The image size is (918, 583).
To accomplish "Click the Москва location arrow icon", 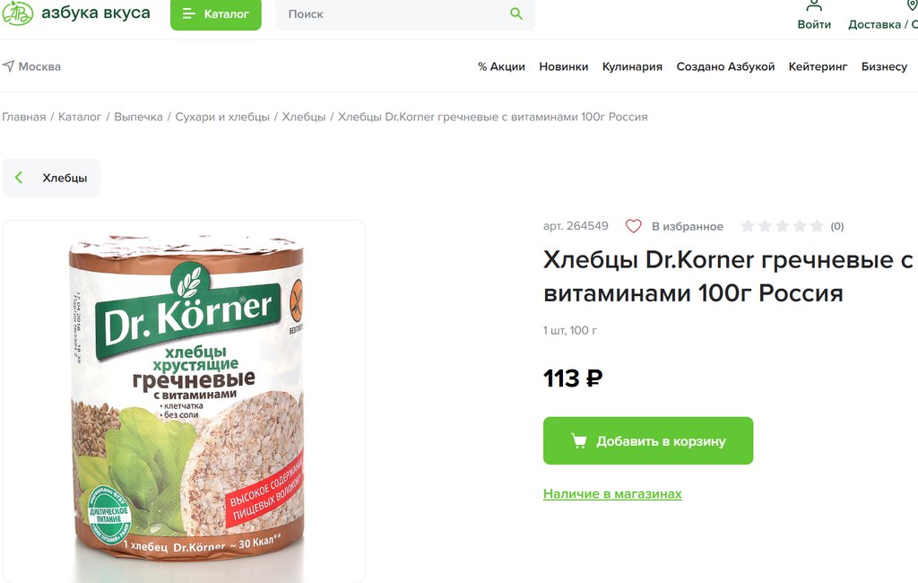I will (9, 66).
